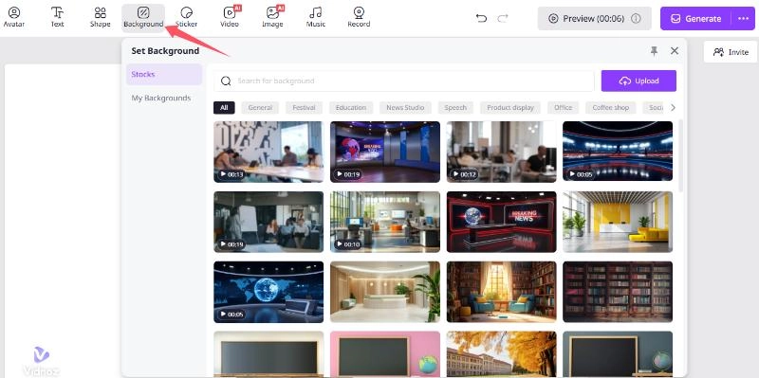
Task: Click the Background toolbar icon
Action: 143,18
